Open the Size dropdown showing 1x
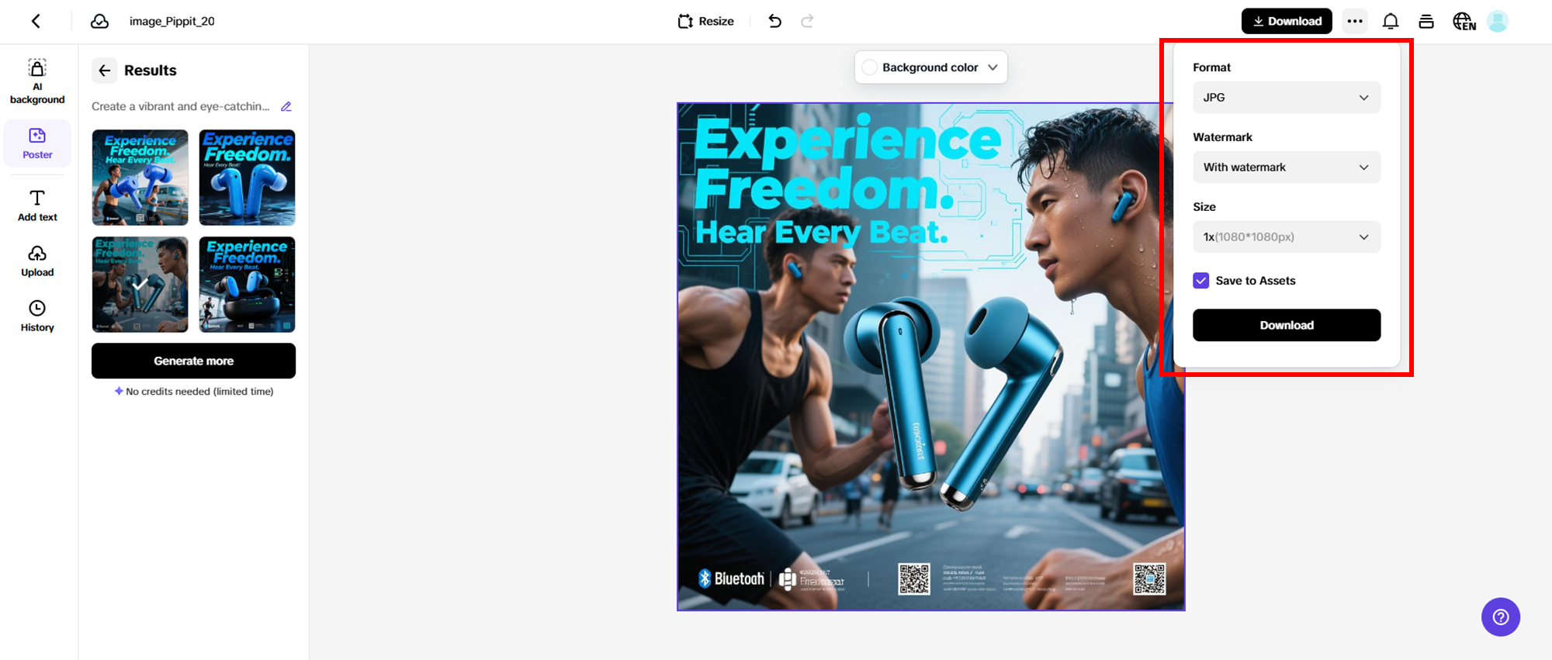This screenshot has height=660, width=1552. click(1287, 237)
